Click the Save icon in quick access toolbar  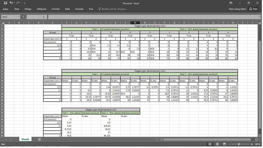click(5, 3)
